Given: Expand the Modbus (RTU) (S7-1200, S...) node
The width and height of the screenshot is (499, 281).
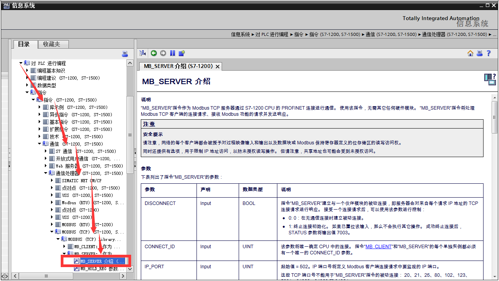Looking at the screenshot, I should 52,203.
